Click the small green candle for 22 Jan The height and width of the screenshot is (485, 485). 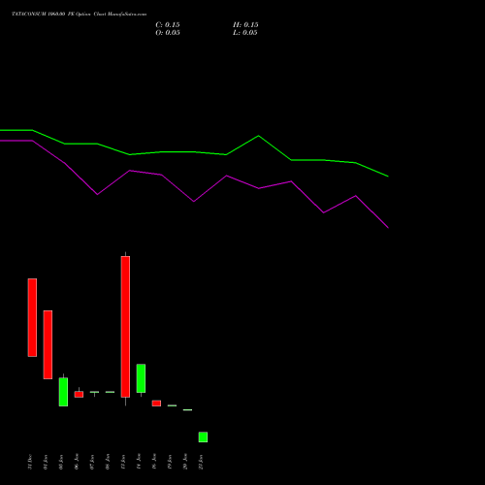(203, 437)
